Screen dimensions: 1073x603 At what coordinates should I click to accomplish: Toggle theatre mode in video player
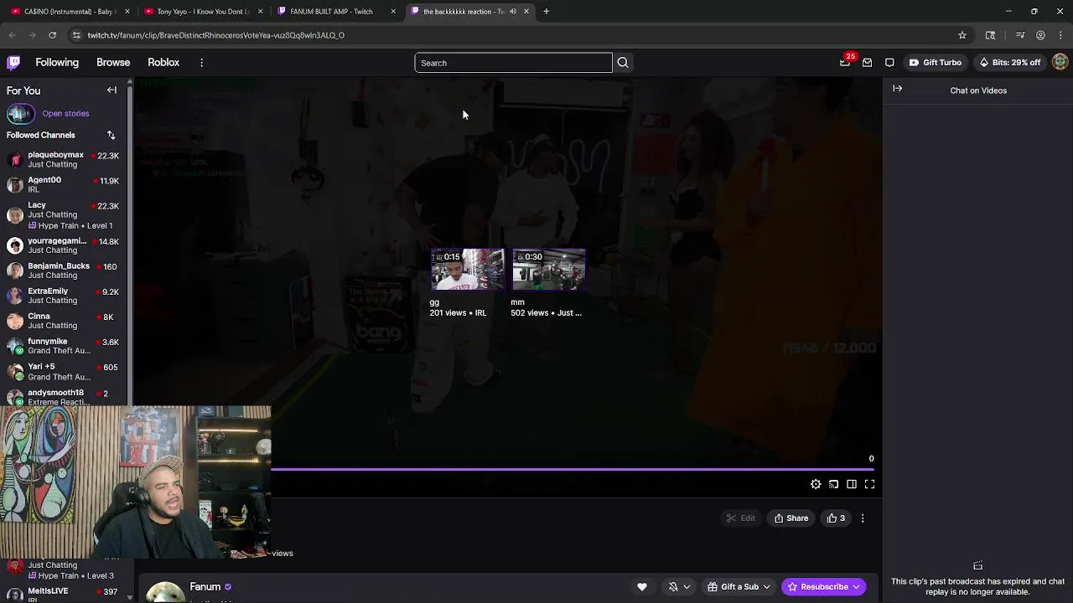click(852, 484)
